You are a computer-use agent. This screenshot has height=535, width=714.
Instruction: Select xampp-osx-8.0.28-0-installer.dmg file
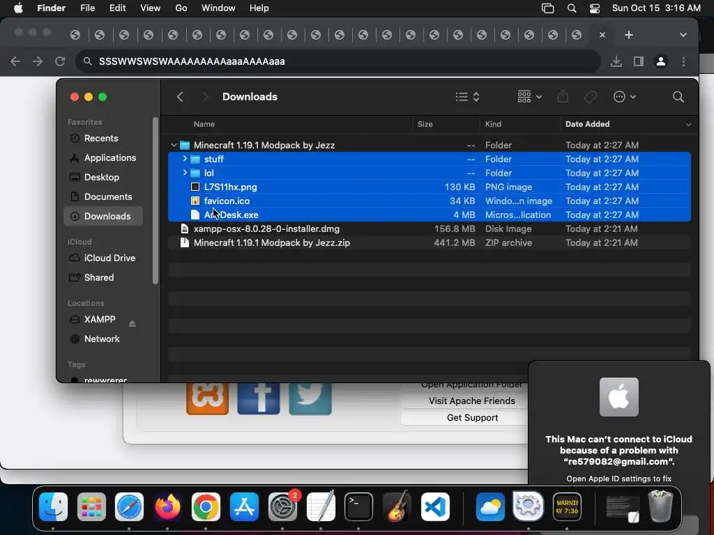430,228
